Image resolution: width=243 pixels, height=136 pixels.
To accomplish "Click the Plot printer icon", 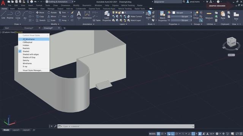I will coord(32,2).
